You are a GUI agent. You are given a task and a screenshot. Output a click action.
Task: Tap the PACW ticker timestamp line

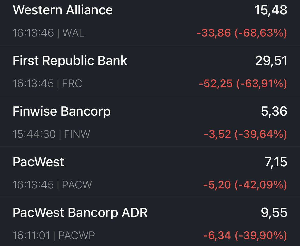click(x=52, y=185)
